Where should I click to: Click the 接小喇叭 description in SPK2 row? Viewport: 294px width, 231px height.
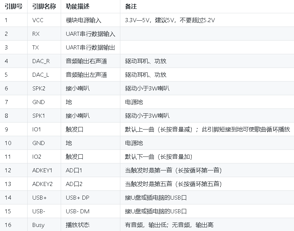78,89
